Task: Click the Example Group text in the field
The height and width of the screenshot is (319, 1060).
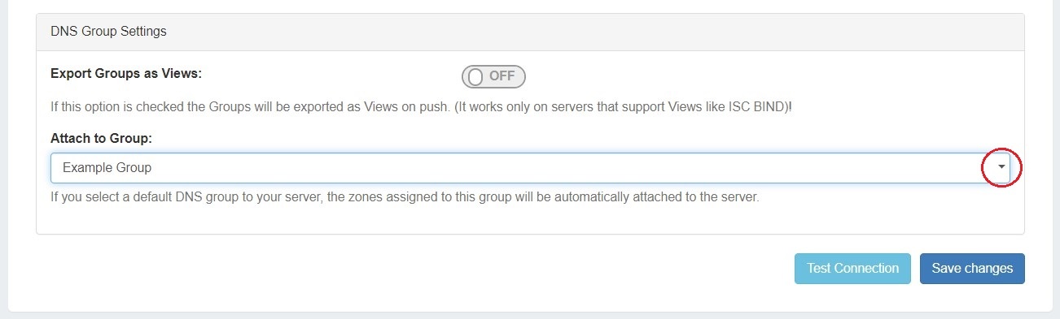Action: point(107,167)
